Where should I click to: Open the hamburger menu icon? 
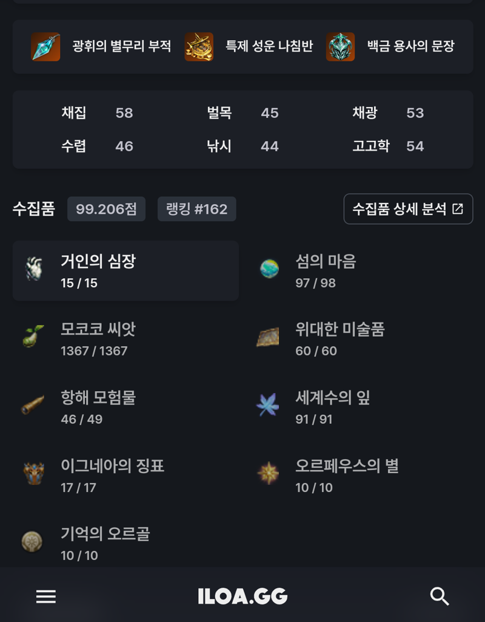[46, 596]
